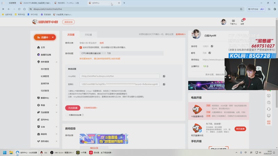Go to the browser home page button

tap(24, 9)
